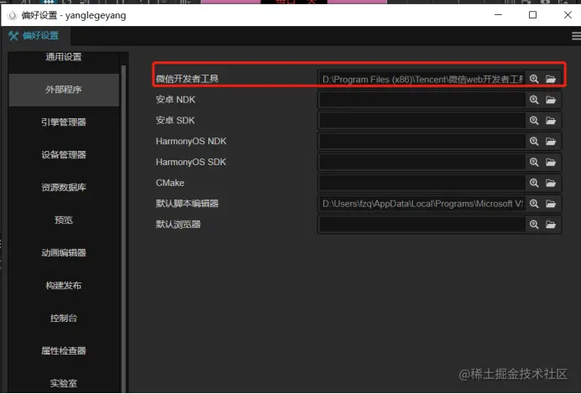The width and height of the screenshot is (581, 394).
Task: Open 通用设置 section
Action: [64, 57]
